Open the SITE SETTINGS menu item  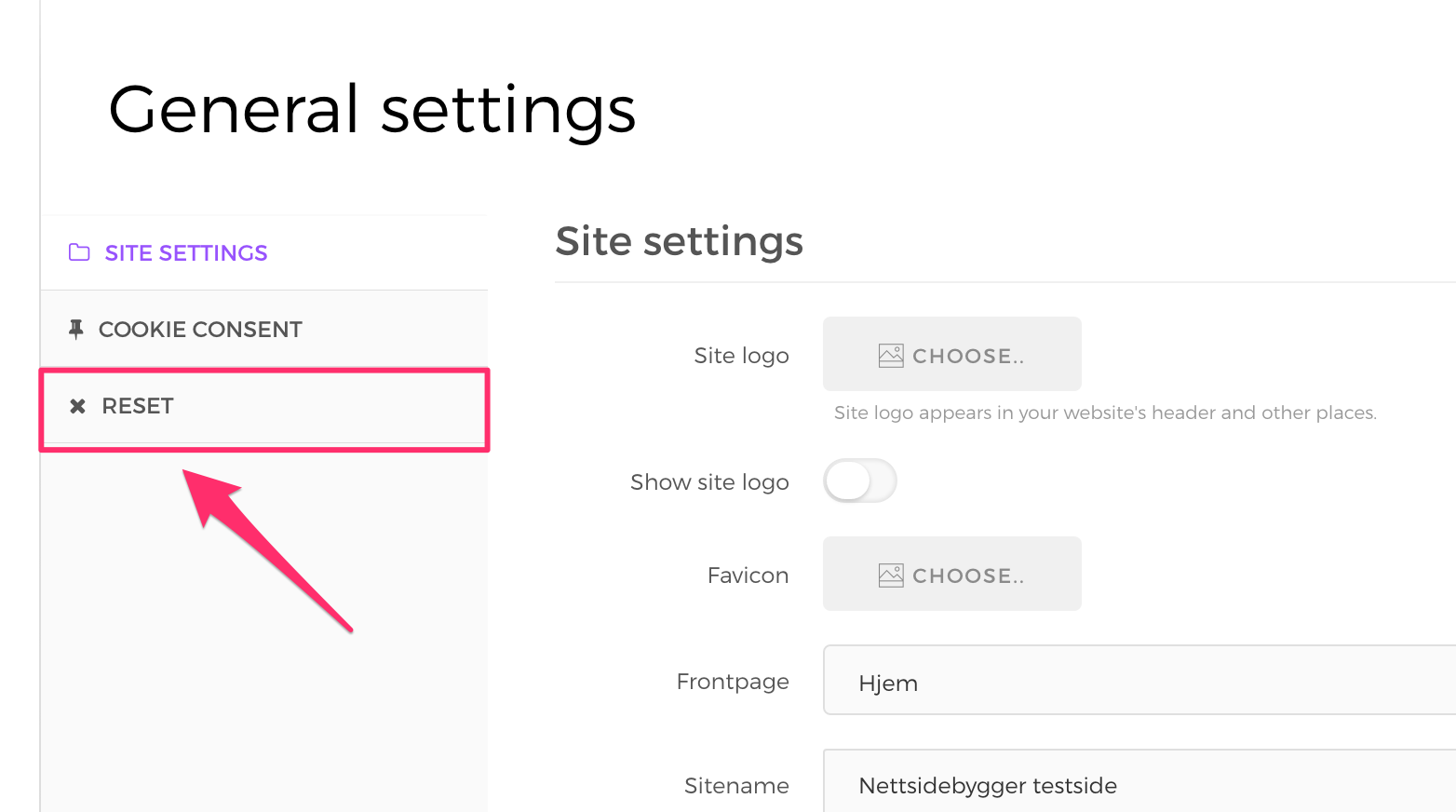[x=264, y=252]
